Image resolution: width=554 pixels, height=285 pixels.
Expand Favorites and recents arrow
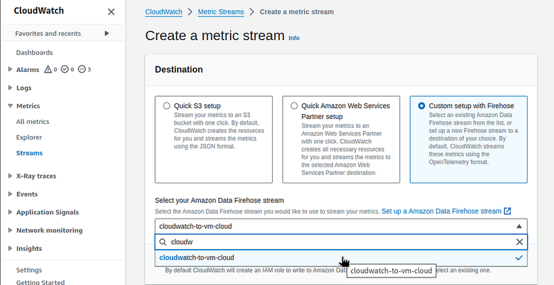(107, 33)
